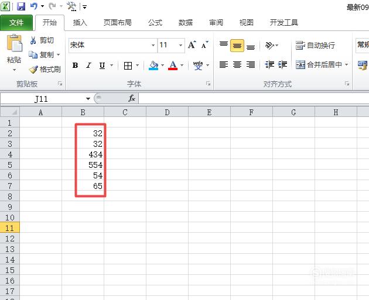Toggle Underline formatting
The height and width of the screenshot is (300, 369).
point(102,65)
